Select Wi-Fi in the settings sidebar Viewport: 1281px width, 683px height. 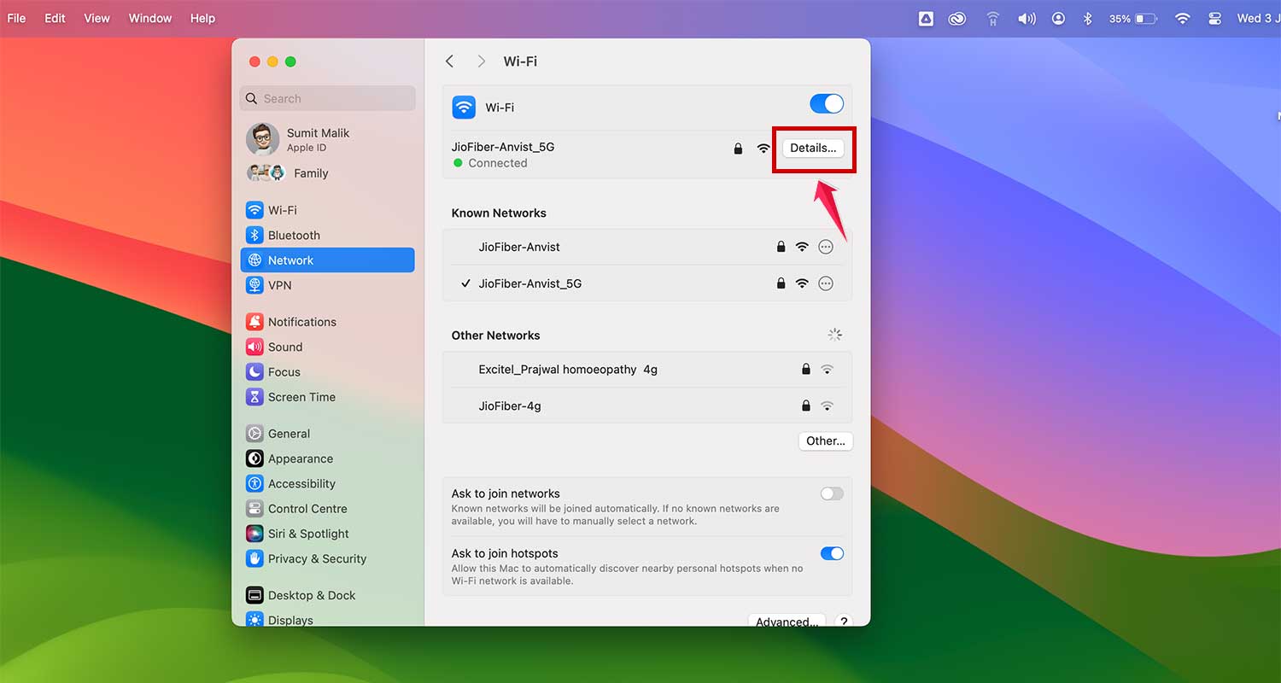pyautogui.click(x=283, y=210)
